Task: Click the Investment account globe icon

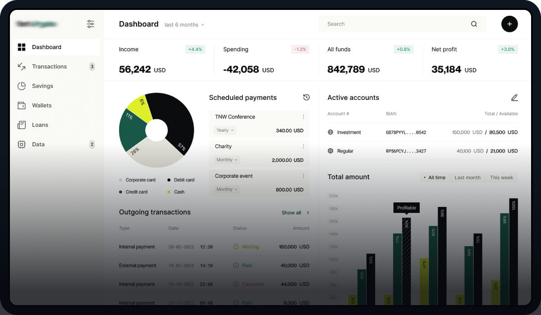Action: (330, 132)
